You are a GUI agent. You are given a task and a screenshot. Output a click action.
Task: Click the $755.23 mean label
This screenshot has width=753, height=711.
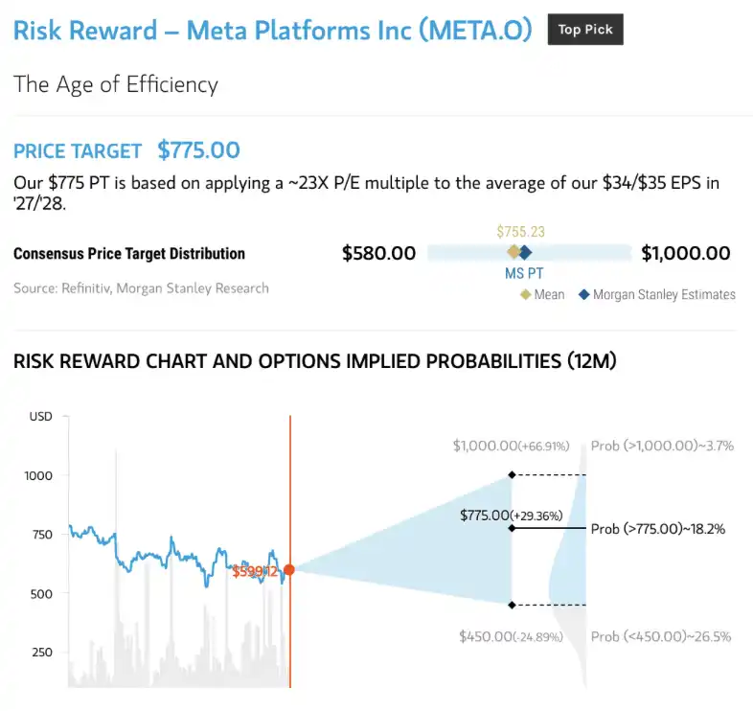520,232
